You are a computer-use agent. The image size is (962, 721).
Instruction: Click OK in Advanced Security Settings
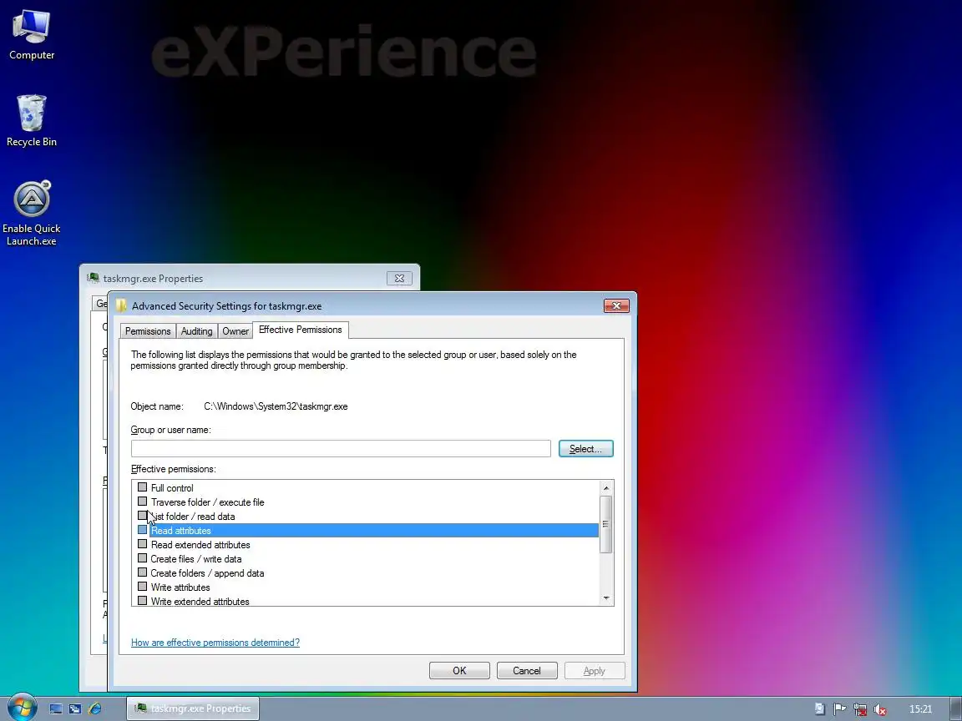point(459,671)
